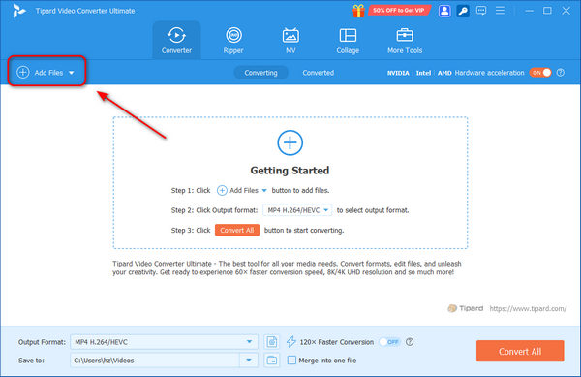Screen dimensions: 581x377
Task: Open the 120× Faster Conversion help icon
Action: coord(410,342)
